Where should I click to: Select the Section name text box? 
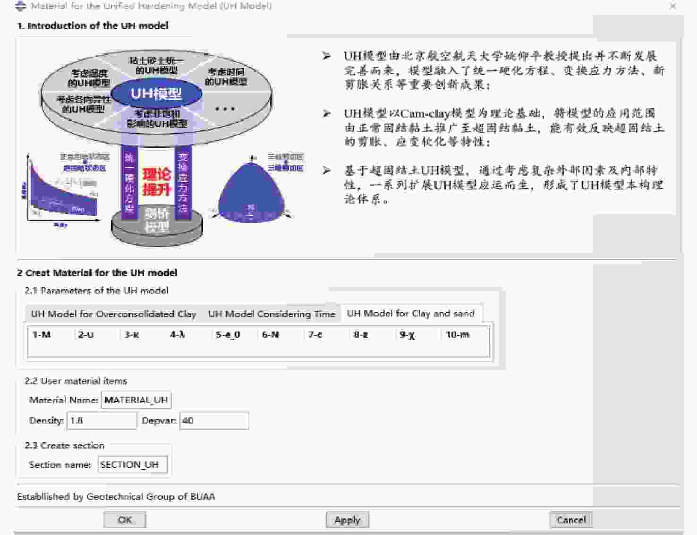[x=132, y=465]
